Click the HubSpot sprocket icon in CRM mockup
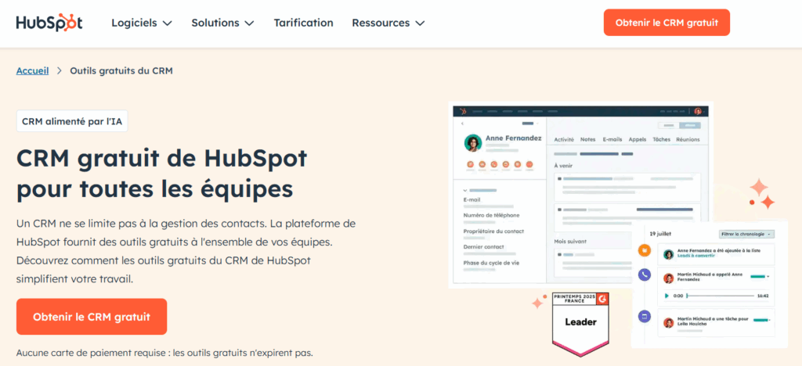This screenshot has height=366, width=802. [x=463, y=111]
